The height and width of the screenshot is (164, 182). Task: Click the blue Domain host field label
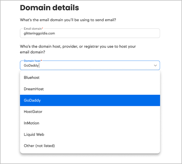click(x=32, y=61)
